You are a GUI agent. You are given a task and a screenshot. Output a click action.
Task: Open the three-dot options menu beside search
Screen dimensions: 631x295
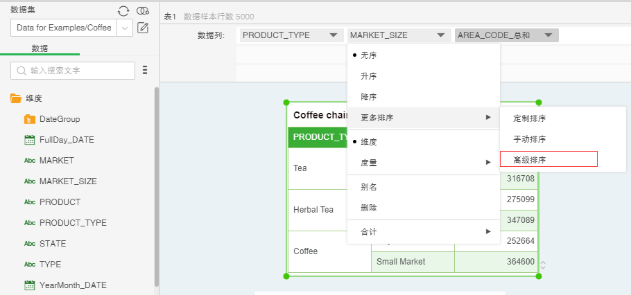[x=145, y=70]
